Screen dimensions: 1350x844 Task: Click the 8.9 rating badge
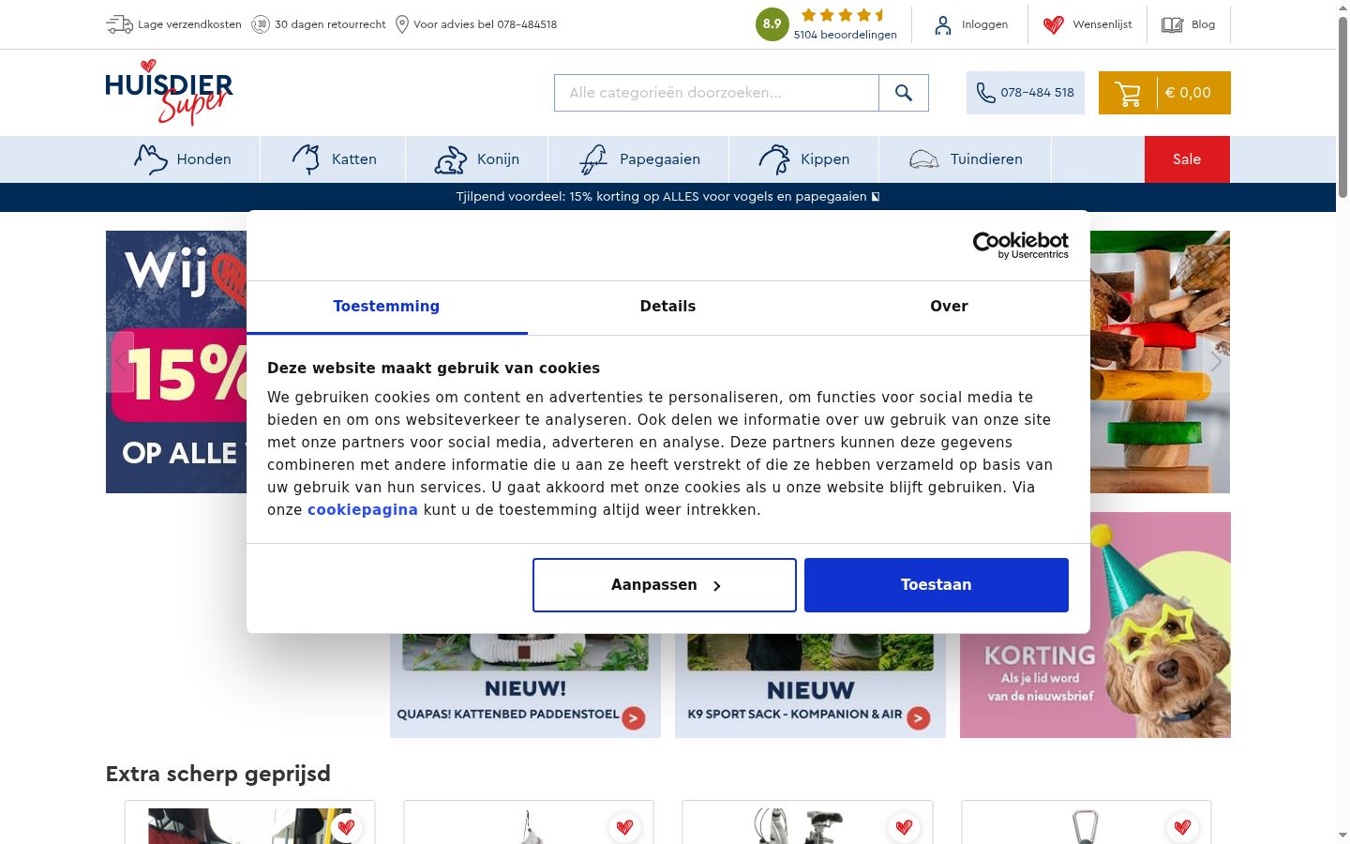[772, 24]
